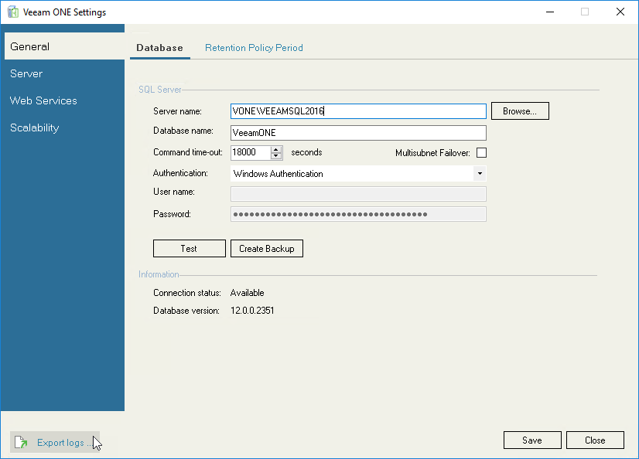
Task: Click the Server name input field
Action: click(x=357, y=110)
